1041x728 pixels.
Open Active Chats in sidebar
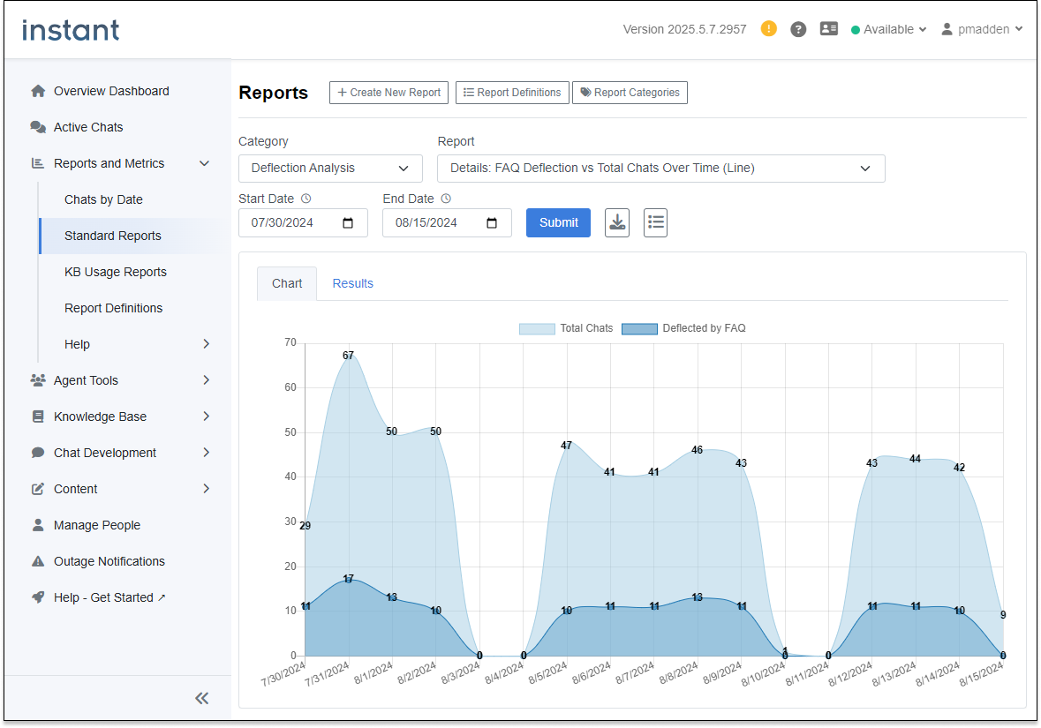(88, 127)
